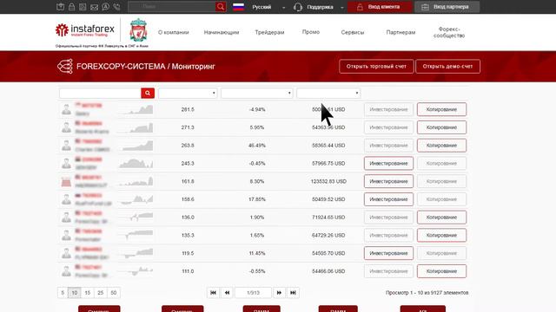The height and width of the screenshot is (312, 556).
Task: Click the headset support icon
Action: tap(298, 7)
